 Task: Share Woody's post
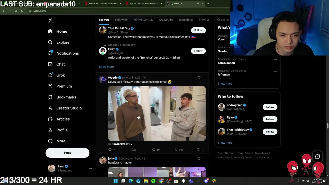coord(204,150)
